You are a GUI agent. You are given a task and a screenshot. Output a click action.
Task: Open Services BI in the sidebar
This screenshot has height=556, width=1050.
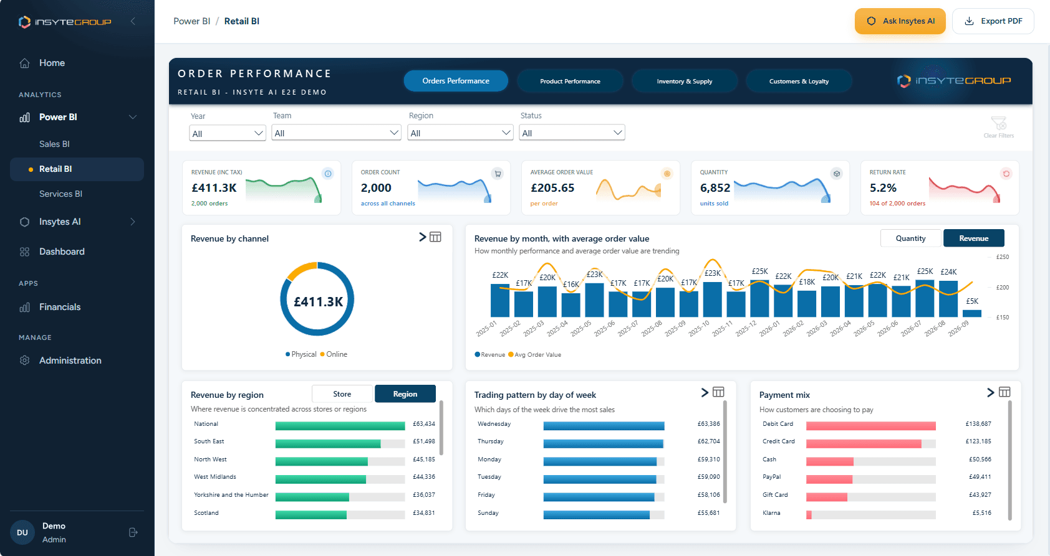tap(60, 194)
